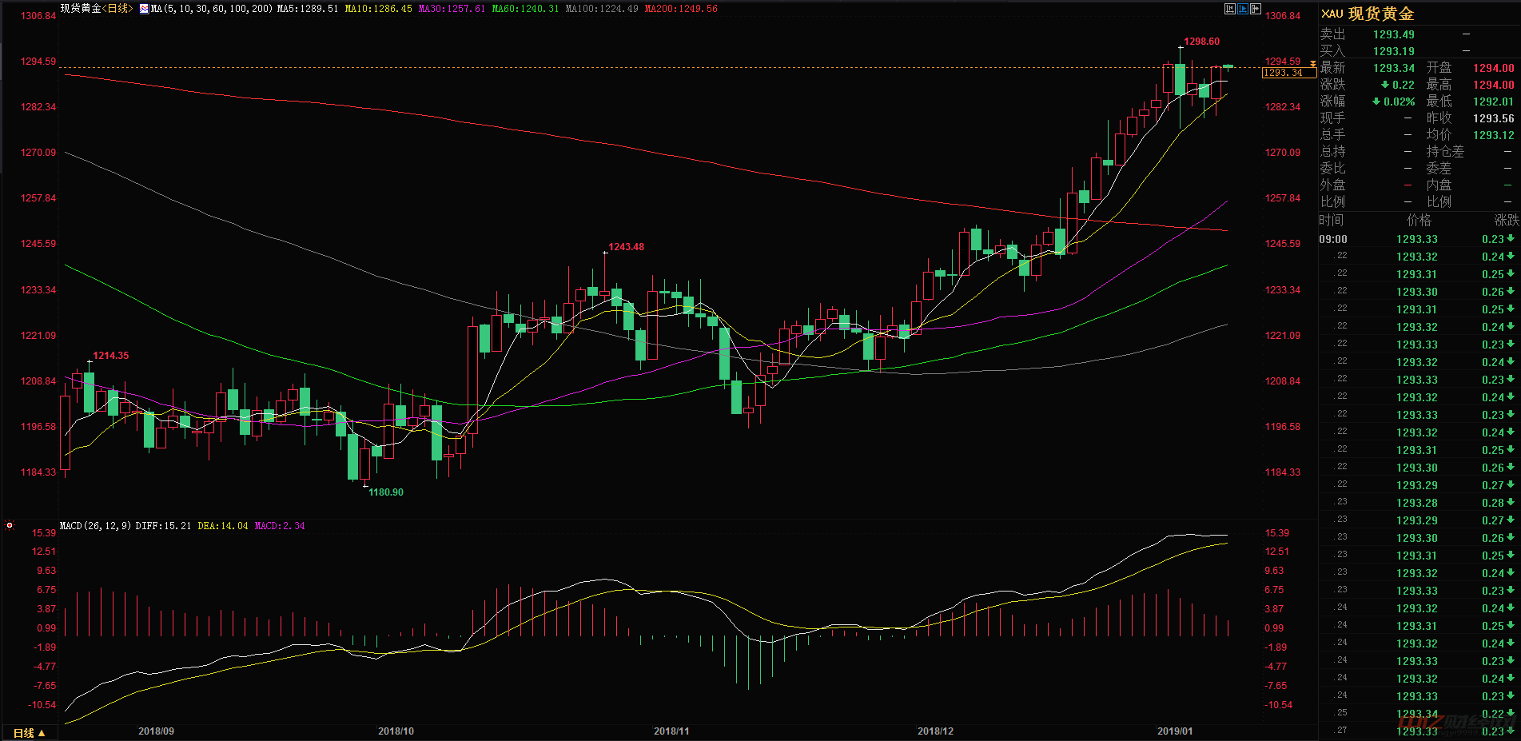The height and width of the screenshot is (741, 1521).
Task: Click the 开盘 value 1294.00
Action: pyautogui.click(x=1493, y=68)
